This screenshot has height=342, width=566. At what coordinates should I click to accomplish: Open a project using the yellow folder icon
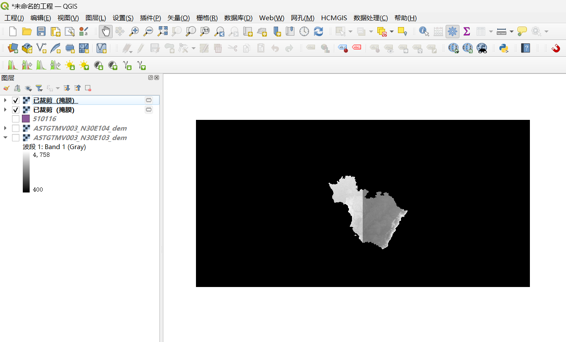(27, 31)
